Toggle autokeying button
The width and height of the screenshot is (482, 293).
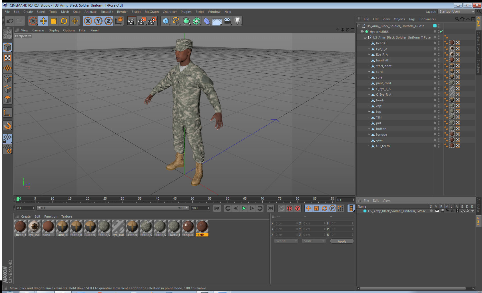click(x=290, y=208)
